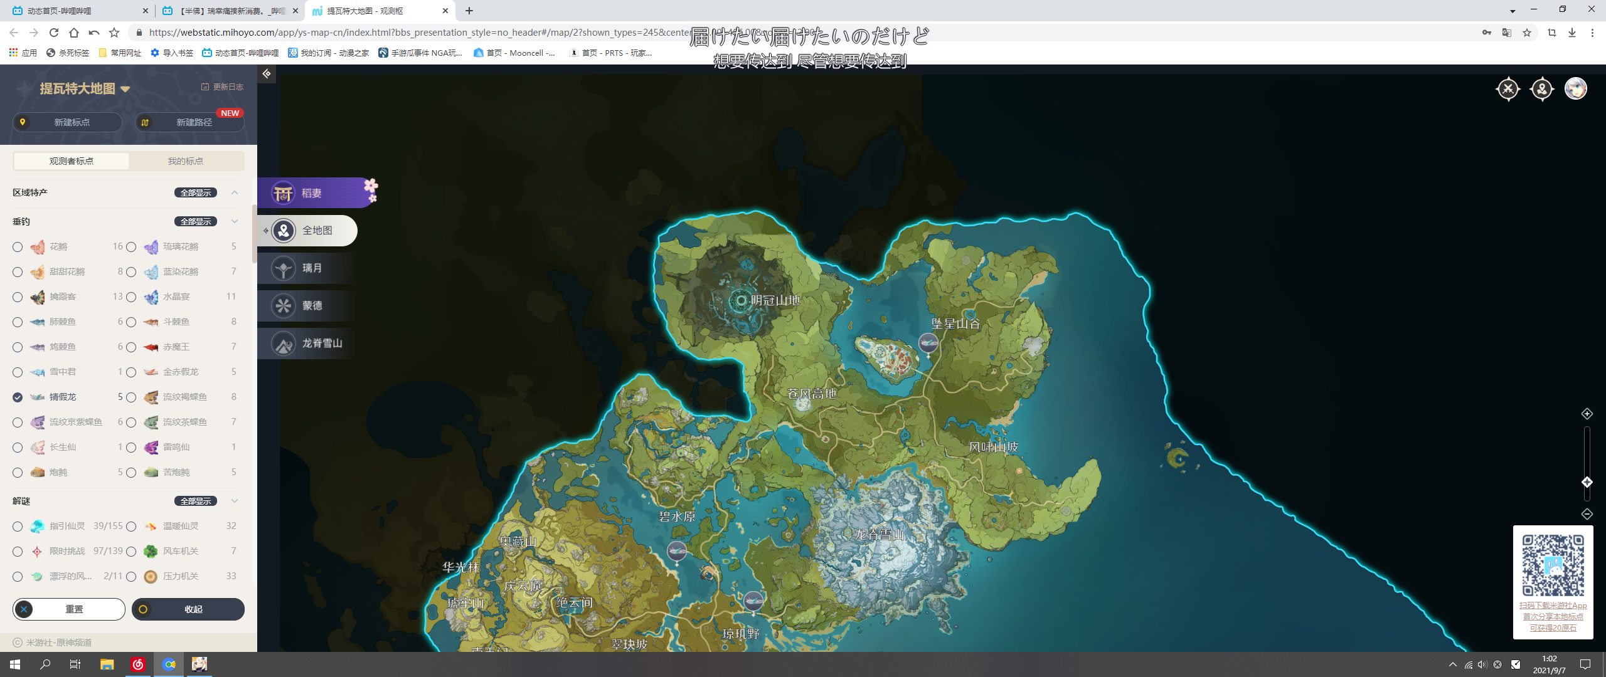This screenshot has height=677, width=1606.
Task: Click the map zoom slider handle
Action: [1587, 482]
